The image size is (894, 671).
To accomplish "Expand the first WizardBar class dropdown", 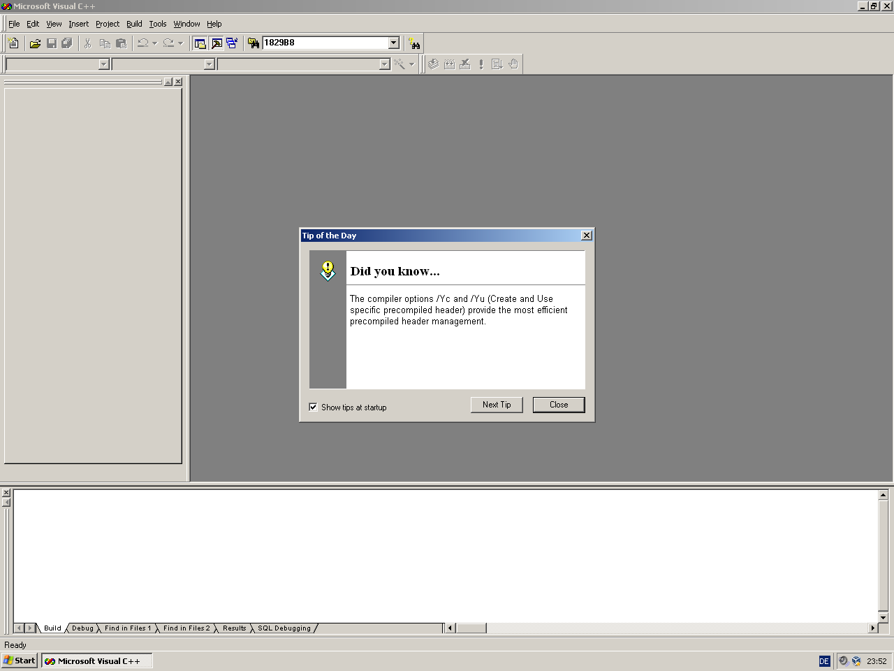I will pos(104,64).
